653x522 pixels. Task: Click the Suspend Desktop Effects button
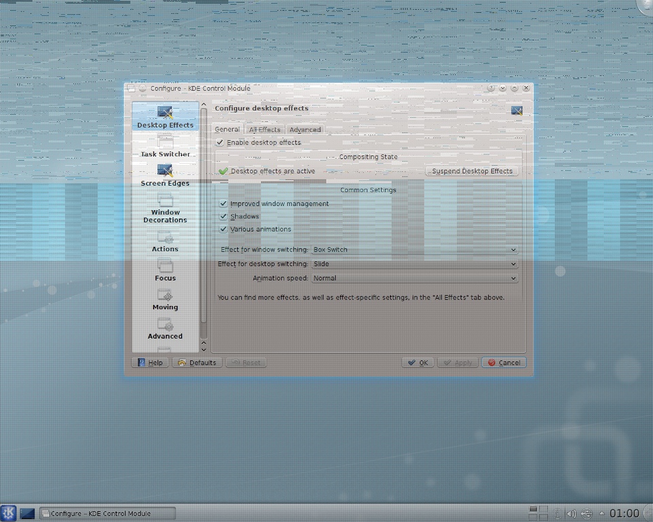coord(472,171)
